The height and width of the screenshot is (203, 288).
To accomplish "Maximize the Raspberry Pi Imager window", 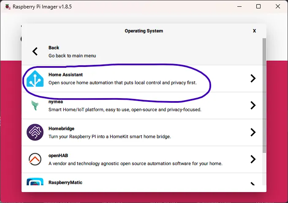I will coord(258,6).
